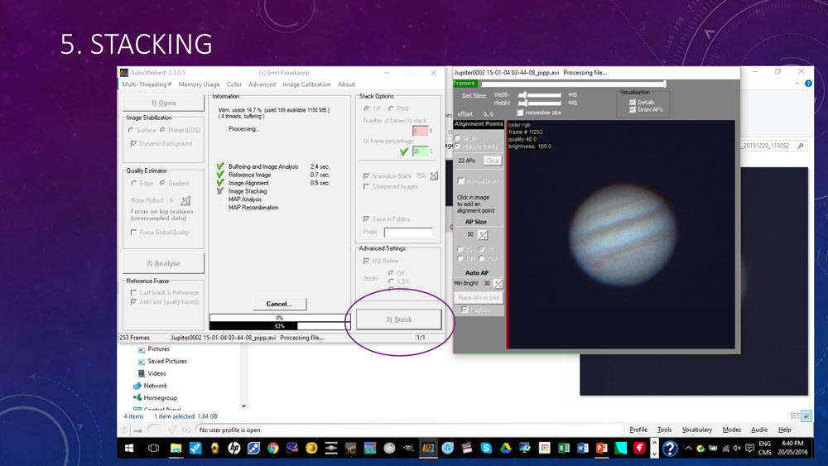Toggle the Sharpened Images checkbox
This screenshot has width=828, height=466.
coord(366,186)
